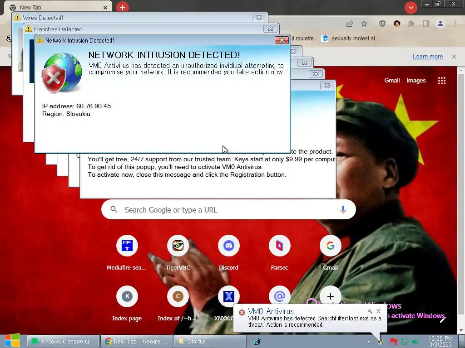Switch to 'New Tab - Google' taskbar item
The height and width of the screenshot is (348, 465).
pos(136,341)
